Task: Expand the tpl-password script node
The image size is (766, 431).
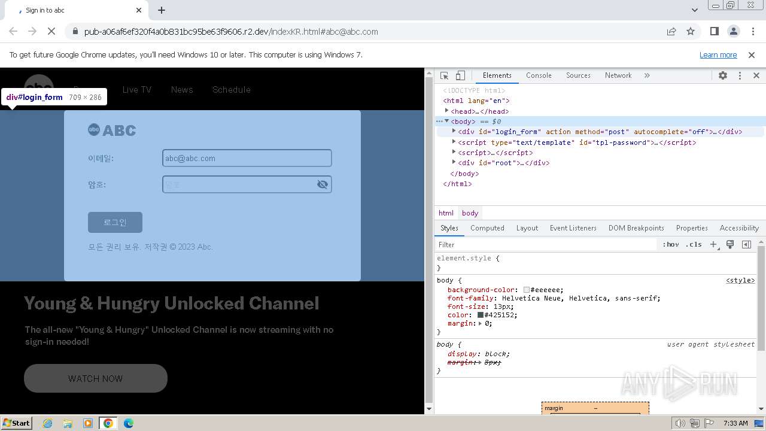Action: (454, 142)
